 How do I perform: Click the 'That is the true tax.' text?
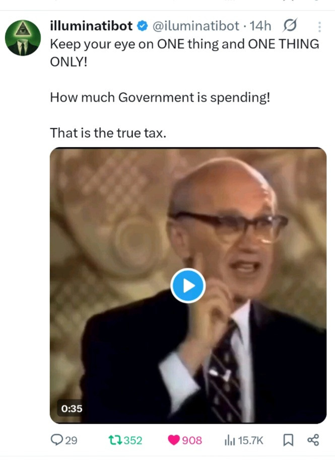(108, 133)
